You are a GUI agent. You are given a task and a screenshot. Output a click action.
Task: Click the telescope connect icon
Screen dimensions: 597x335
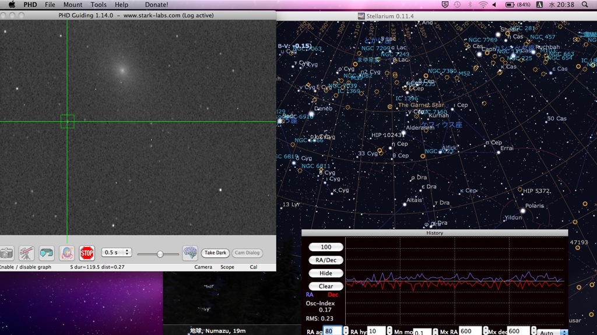coord(26,253)
